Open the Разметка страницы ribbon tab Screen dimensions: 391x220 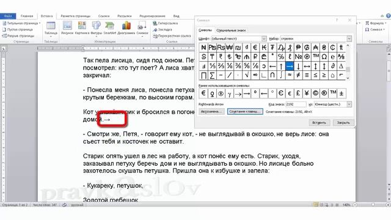(75, 16)
